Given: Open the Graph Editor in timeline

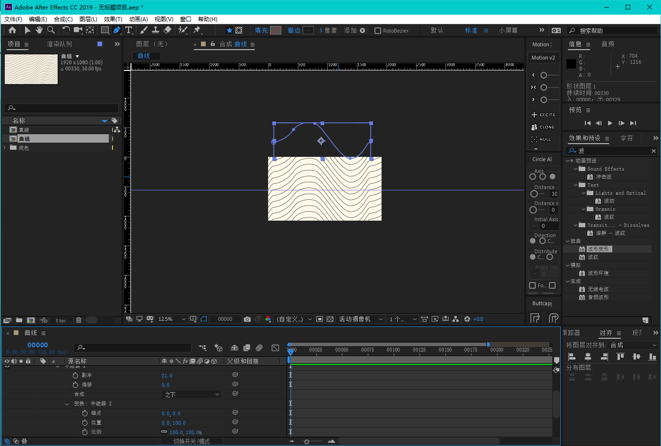Looking at the screenshot, I should (x=275, y=348).
